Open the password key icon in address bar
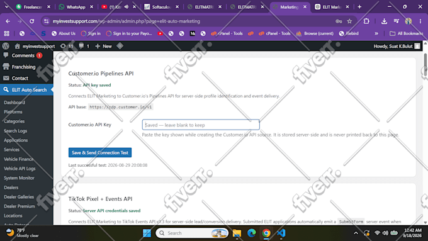The width and height of the screenshot is (428, 241). (339, 21)
